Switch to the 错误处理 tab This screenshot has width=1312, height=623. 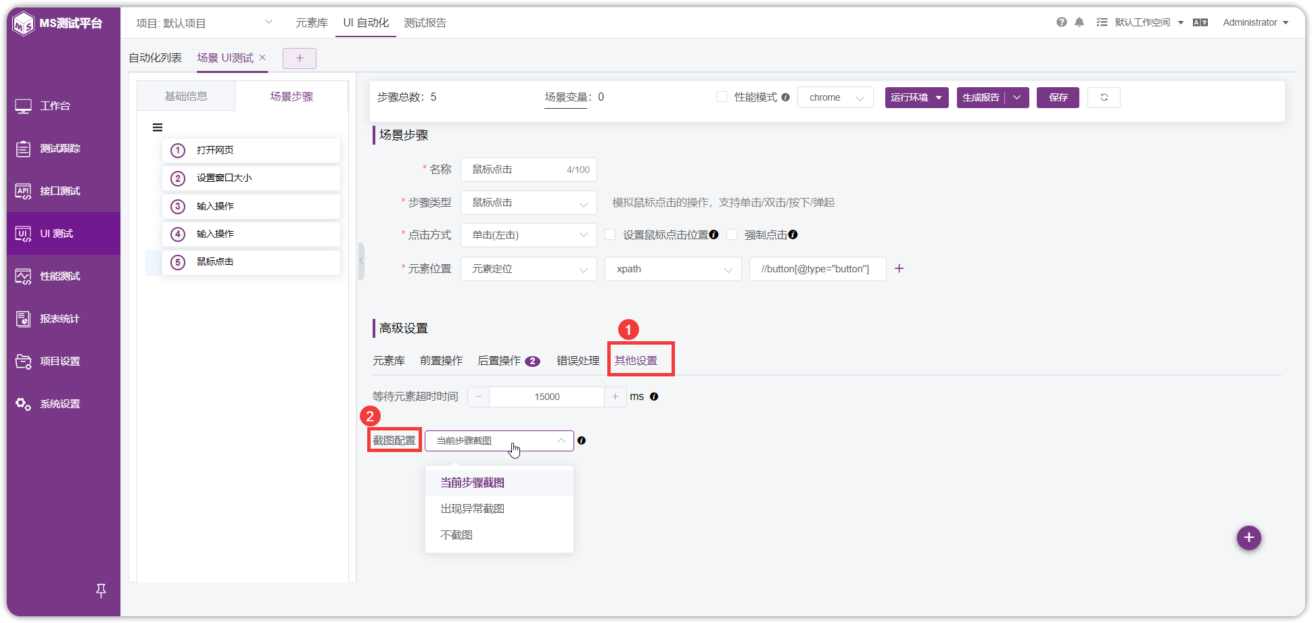click(578, 361)
